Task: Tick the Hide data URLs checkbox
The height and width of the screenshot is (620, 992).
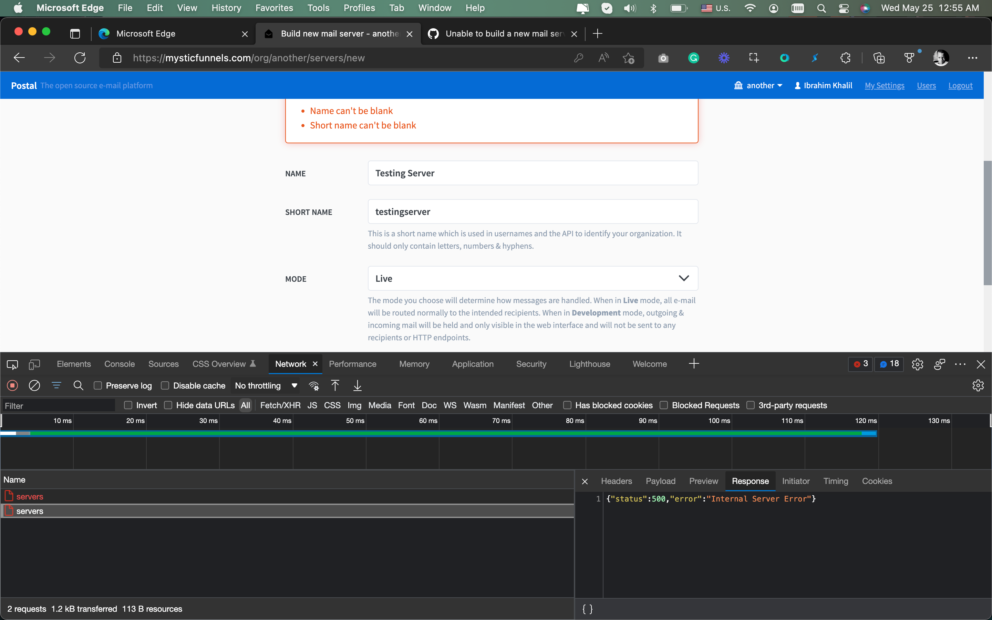Action: tap(168, 405)
